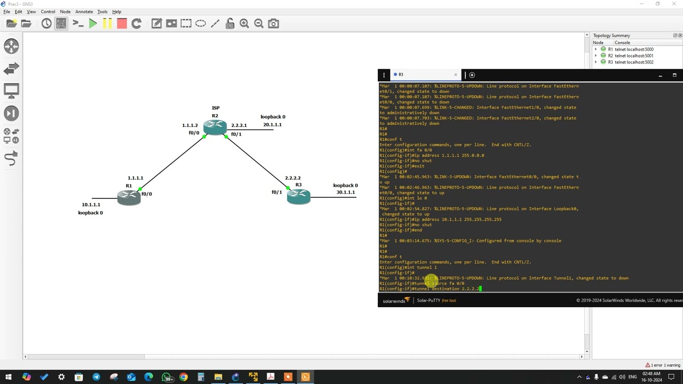Viewport: 683px width, 384px height.
Task: Open the Annotate menu
Action: coord(84,12)
